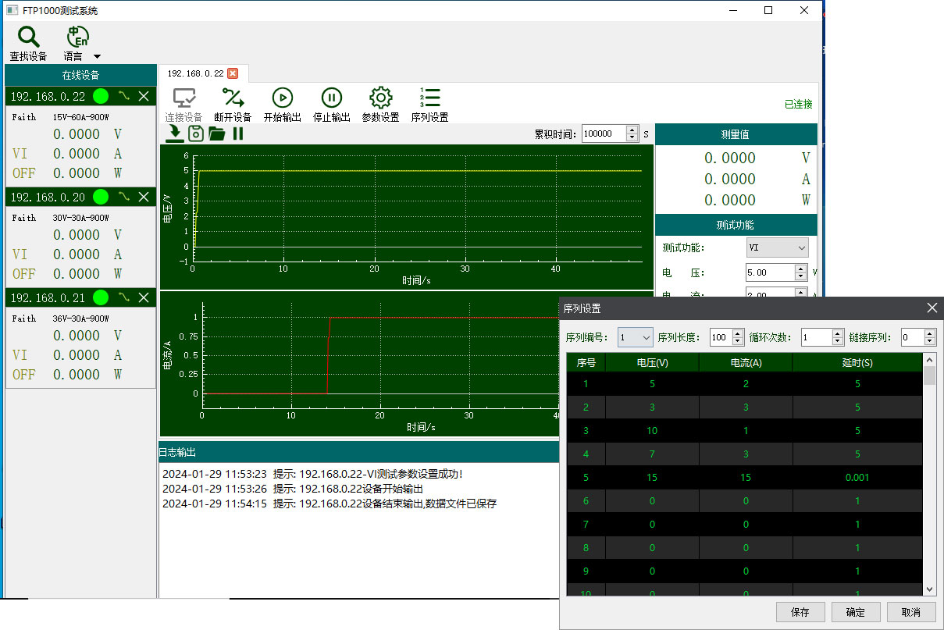Viewport: 944px width, 630px height.
Task: Remove device 192.168.0.22 with X icon
Action: 144,97
